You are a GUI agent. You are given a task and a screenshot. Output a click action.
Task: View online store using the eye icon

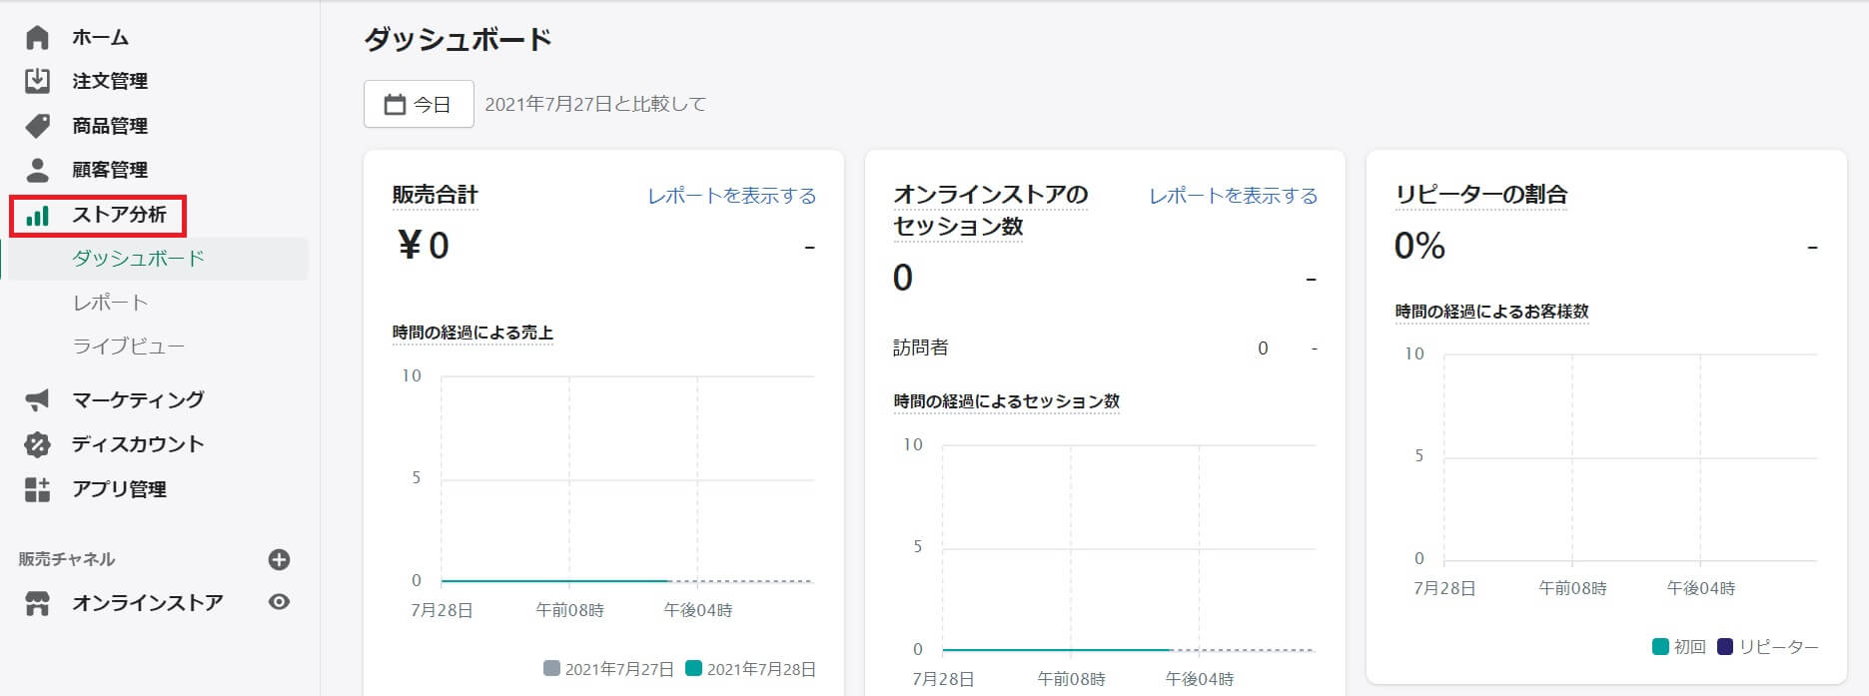coord(280,602)
